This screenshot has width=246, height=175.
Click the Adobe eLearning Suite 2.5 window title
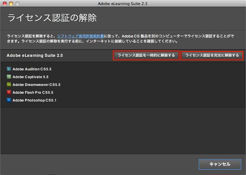(123, 4)
